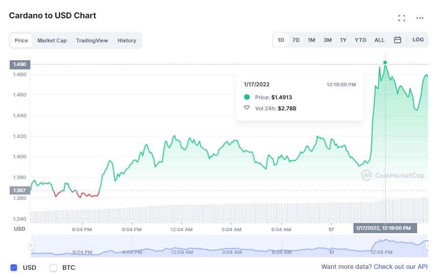This screenshot has width=435, height=277.
Task: Click the CoinMarketCap watermark logo
Action: [393, 175]
